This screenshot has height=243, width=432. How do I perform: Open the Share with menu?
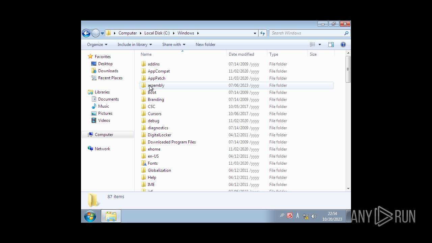tap(174, 45)
